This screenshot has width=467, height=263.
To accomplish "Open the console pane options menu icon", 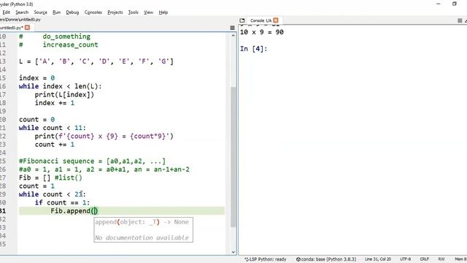I will point(460,20).
